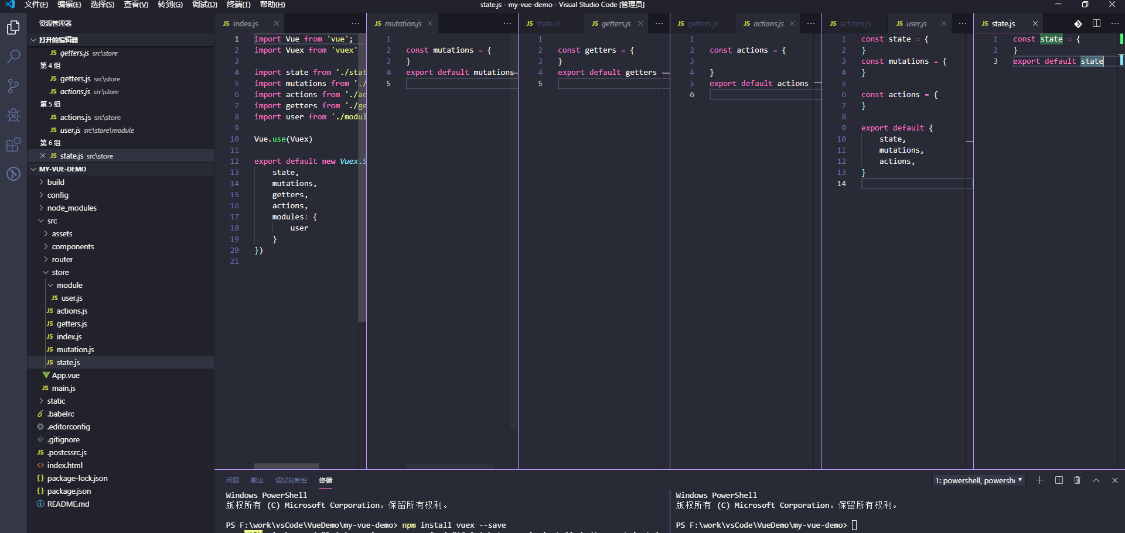Collapse the store folder
The image size is (1125, 533).
[120, 272]
